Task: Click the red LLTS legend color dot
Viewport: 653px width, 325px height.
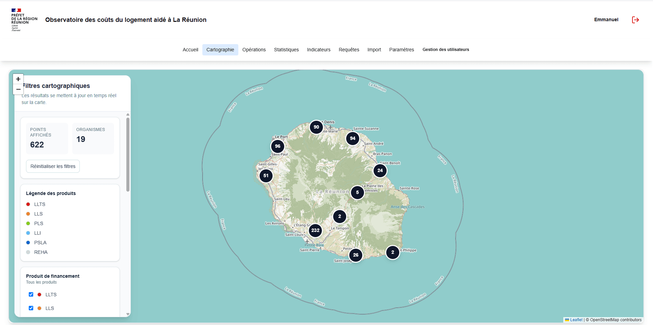Action: pyautogui.click(x=28, y=204)
